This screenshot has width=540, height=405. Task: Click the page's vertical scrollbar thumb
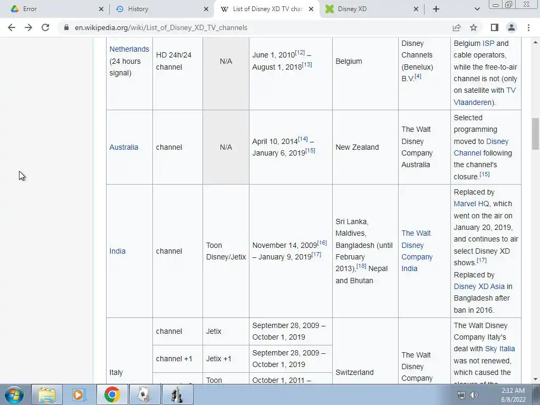(535, 133)
